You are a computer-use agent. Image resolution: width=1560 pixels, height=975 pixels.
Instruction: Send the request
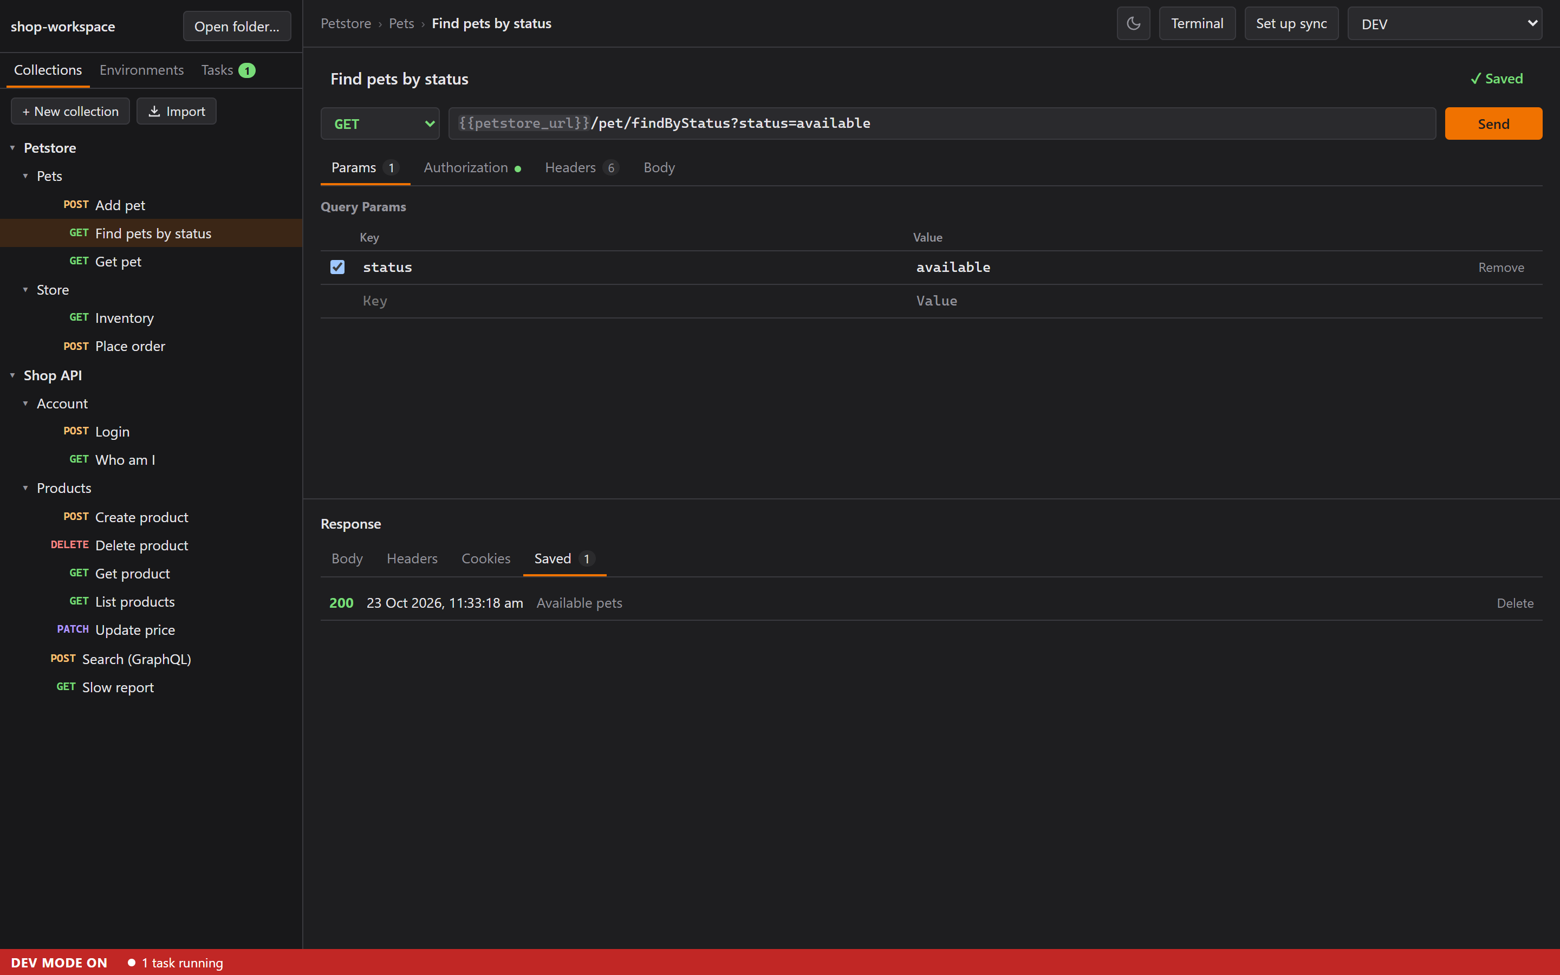pos(1493,124)
